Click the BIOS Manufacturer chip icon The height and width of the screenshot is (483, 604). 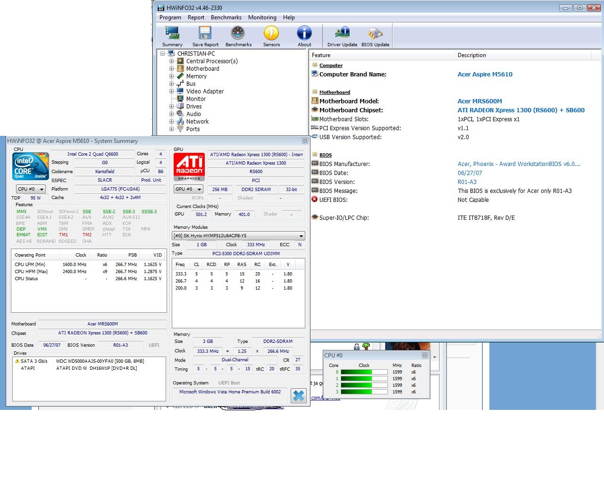tap(315, 163)
